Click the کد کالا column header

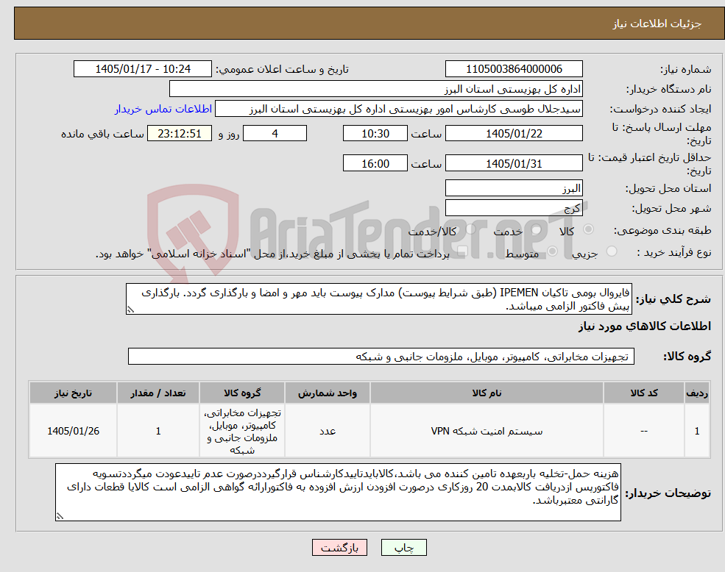click(x=643, y=393)
